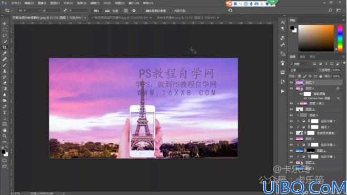Click the 清除 clear button
Viewport: 347px width, 195px height.
click(x=96, y=11)
